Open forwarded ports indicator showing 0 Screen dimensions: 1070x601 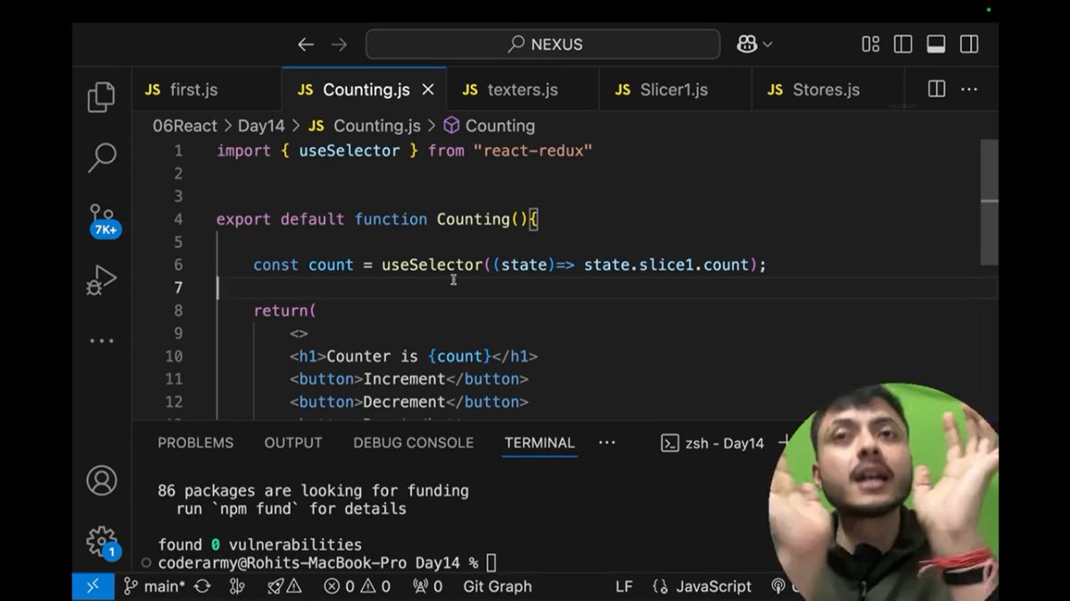427,586
